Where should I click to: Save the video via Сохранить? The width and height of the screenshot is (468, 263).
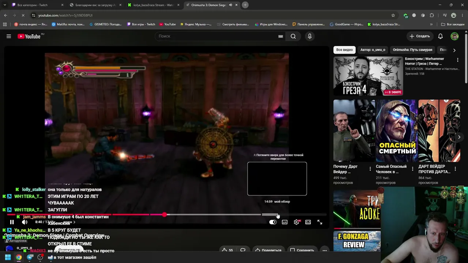click(302, 250)
